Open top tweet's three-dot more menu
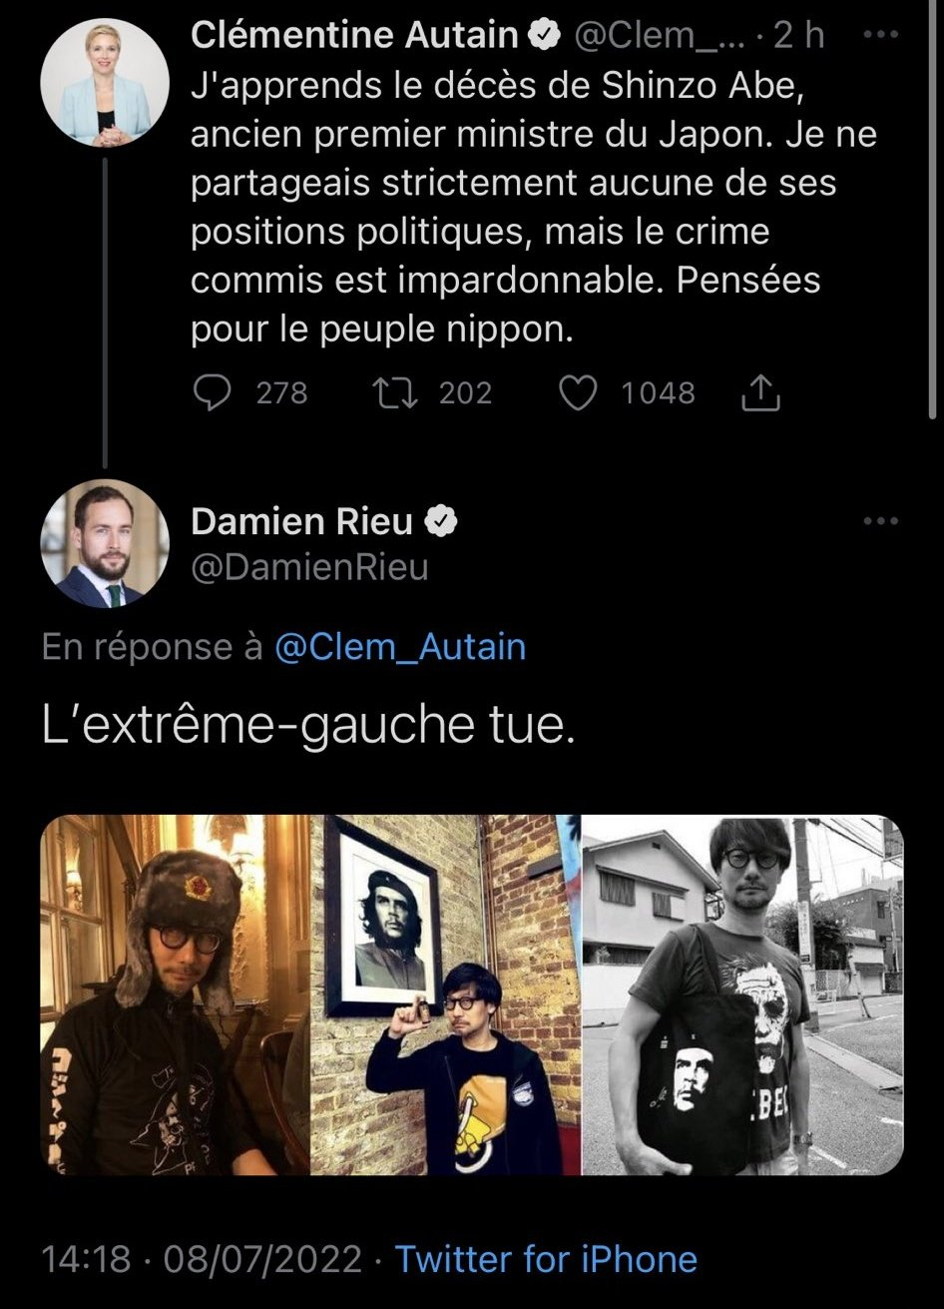Screen dimensions: 944x1309 [x=879, y=35]
